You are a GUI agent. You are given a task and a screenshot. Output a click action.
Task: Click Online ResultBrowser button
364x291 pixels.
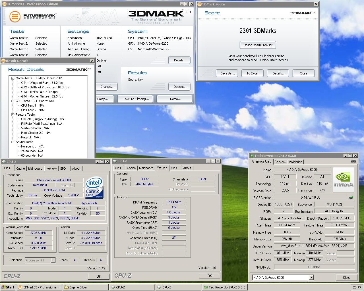coord(258,45)
